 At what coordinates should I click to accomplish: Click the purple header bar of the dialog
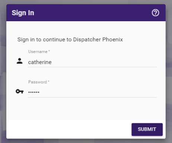point(86,13)
